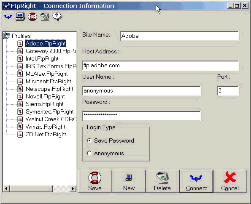Select the Anonymous login radio button

[89, 153]
